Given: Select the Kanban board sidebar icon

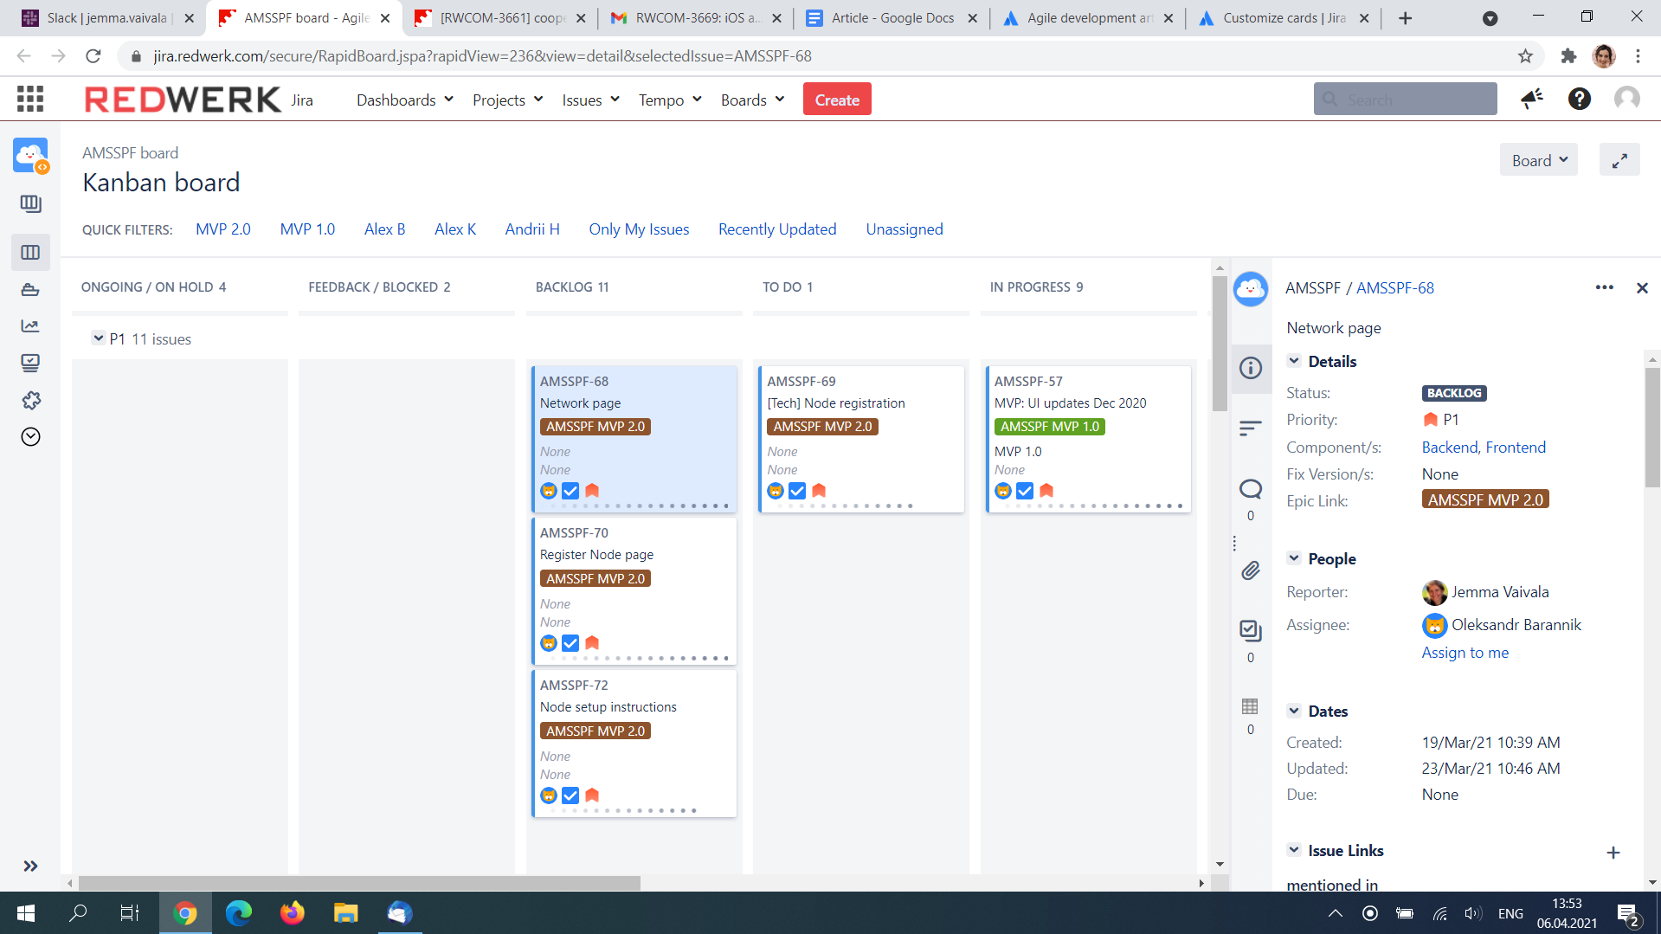Looking at the screenshot, I should click(30, 252).
